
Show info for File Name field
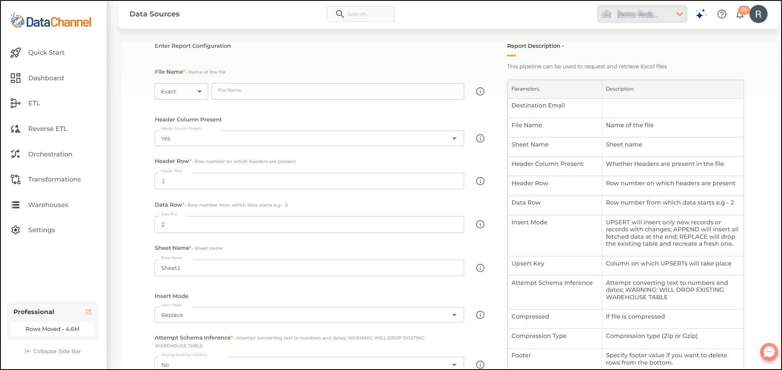pos(480,91)
